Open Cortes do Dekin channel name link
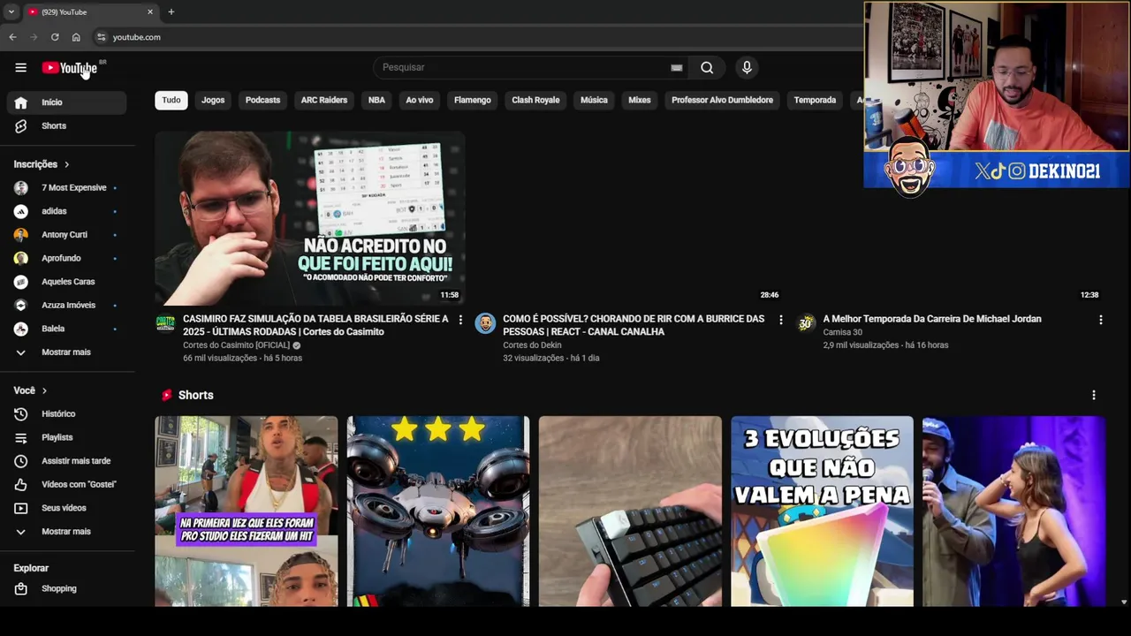The height and width of the screenshot is (636, 1131). pyautogui.click(x=532, y=345)
